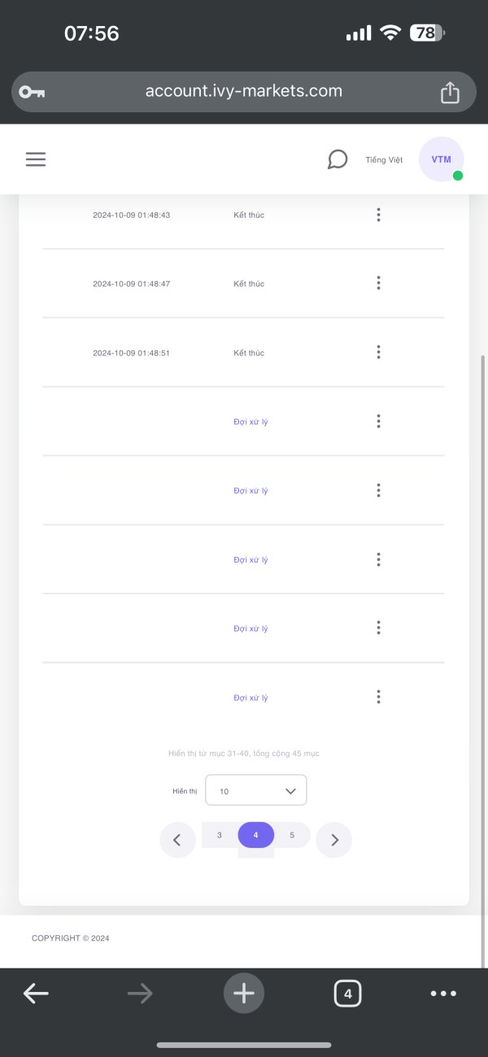Go to pagination page 5
This screenshot has width=488, height=1057.
tap(292, 835)
